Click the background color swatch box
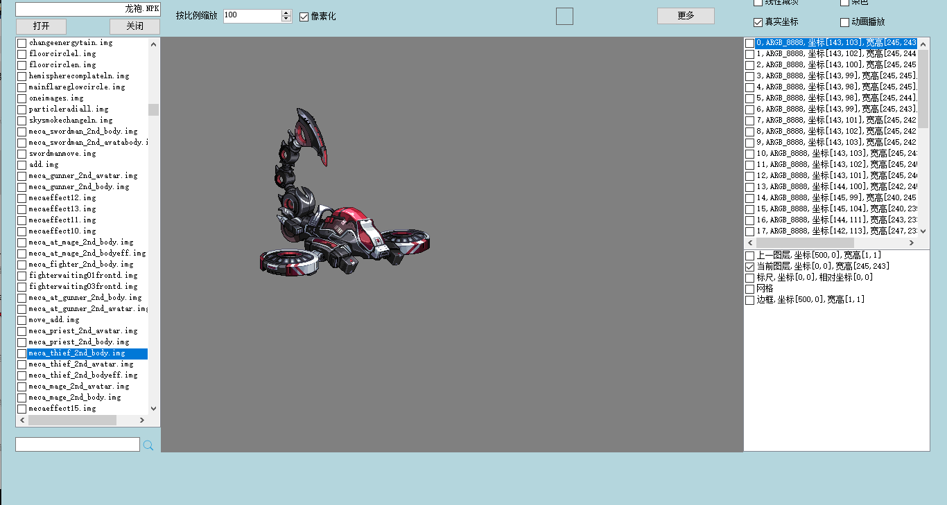947x505 pixels. (x=564, y=16)
